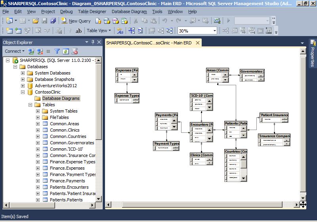Click the Object Explorer horizontal scrollbar right arrow
317x222 pixels.
click(x=92, y=205)
